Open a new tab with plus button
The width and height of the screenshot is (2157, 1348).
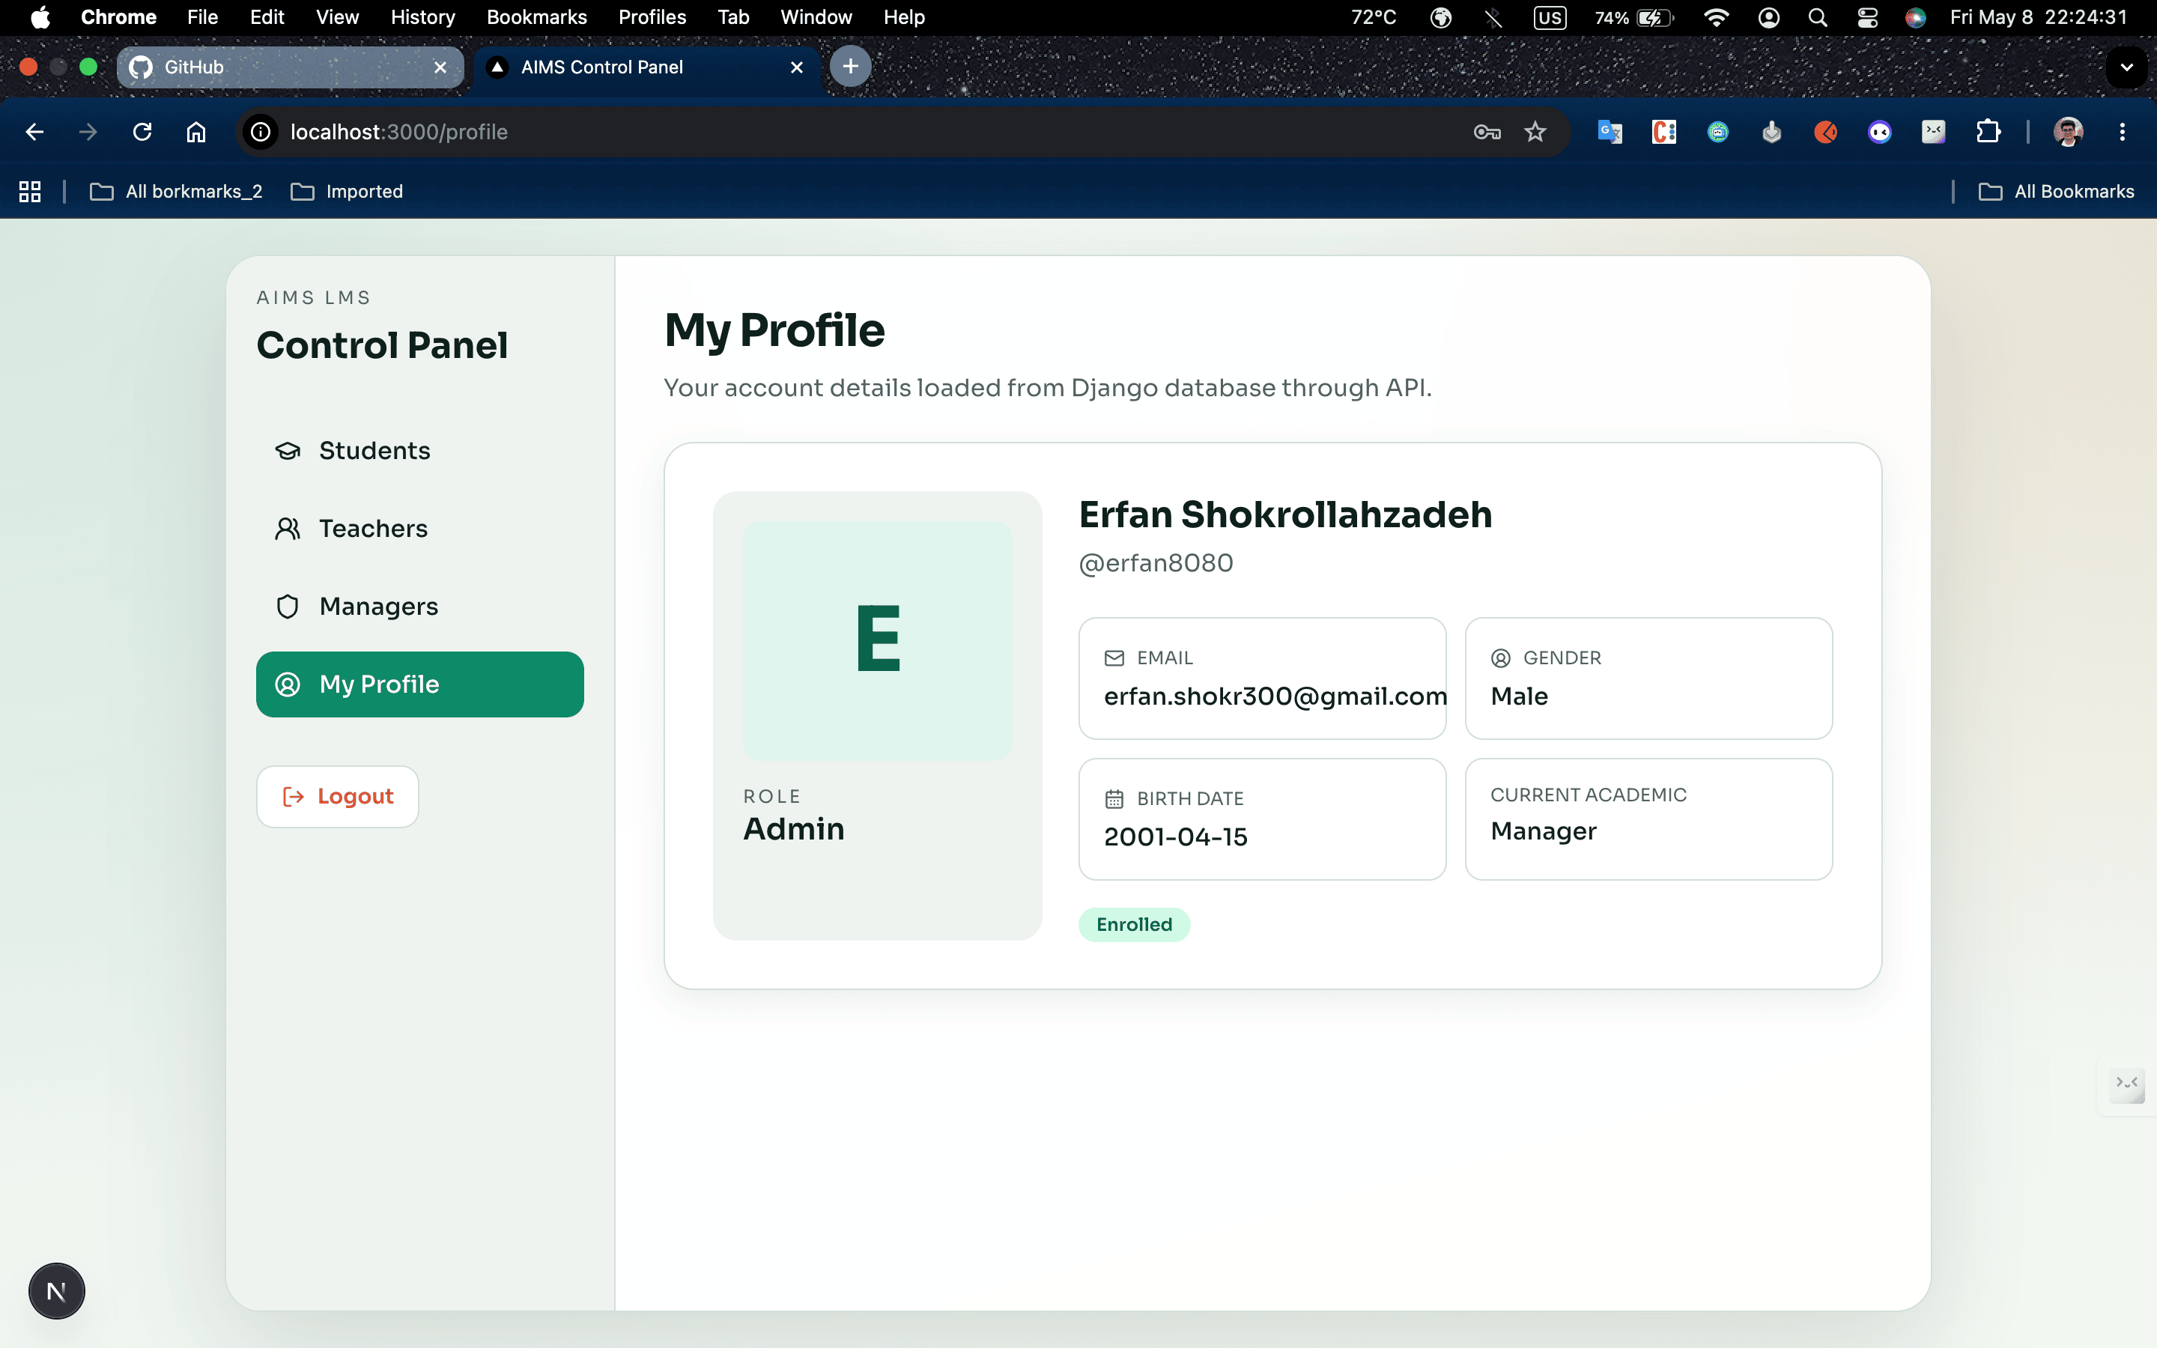(x=850, y=66)
